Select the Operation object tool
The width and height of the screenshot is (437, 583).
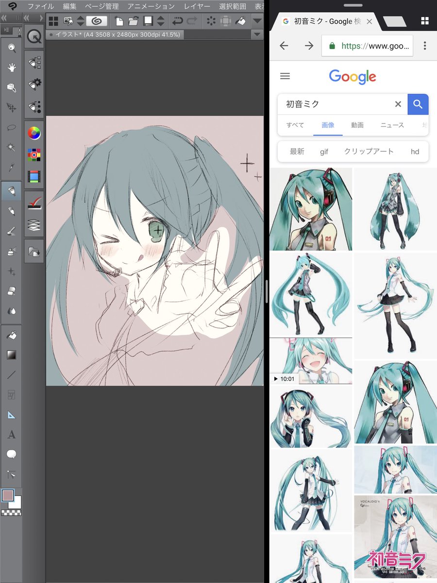(11, 87)
